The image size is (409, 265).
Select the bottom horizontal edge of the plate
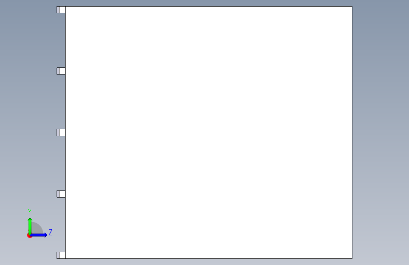point(209,258)
